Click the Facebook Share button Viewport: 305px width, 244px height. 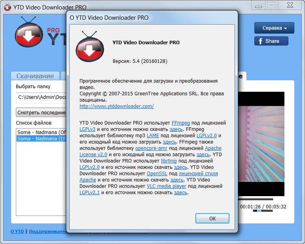pos(271,41)
